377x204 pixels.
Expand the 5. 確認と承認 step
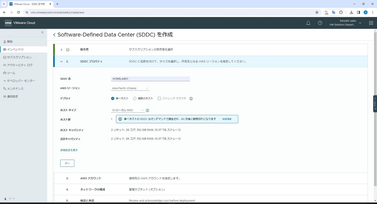tap(210, 200)
